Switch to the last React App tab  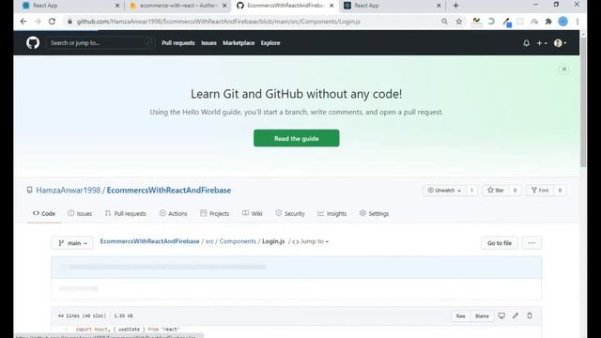click(x=393, y=6)
